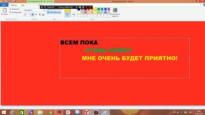Click the Cut (Вырезать) scissors icon
Image resolution: width=205 pixels, height=115 pixels.
(x=10, y=9)
